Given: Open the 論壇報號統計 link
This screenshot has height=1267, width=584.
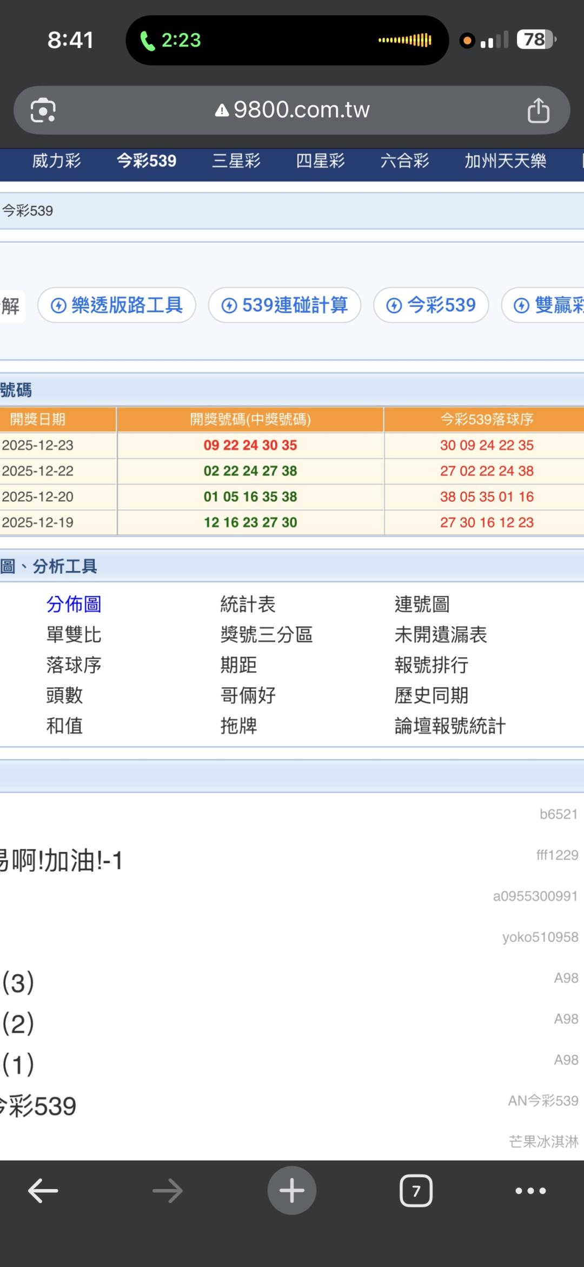Looking at the screenshot, I should (x=450, y=726).
